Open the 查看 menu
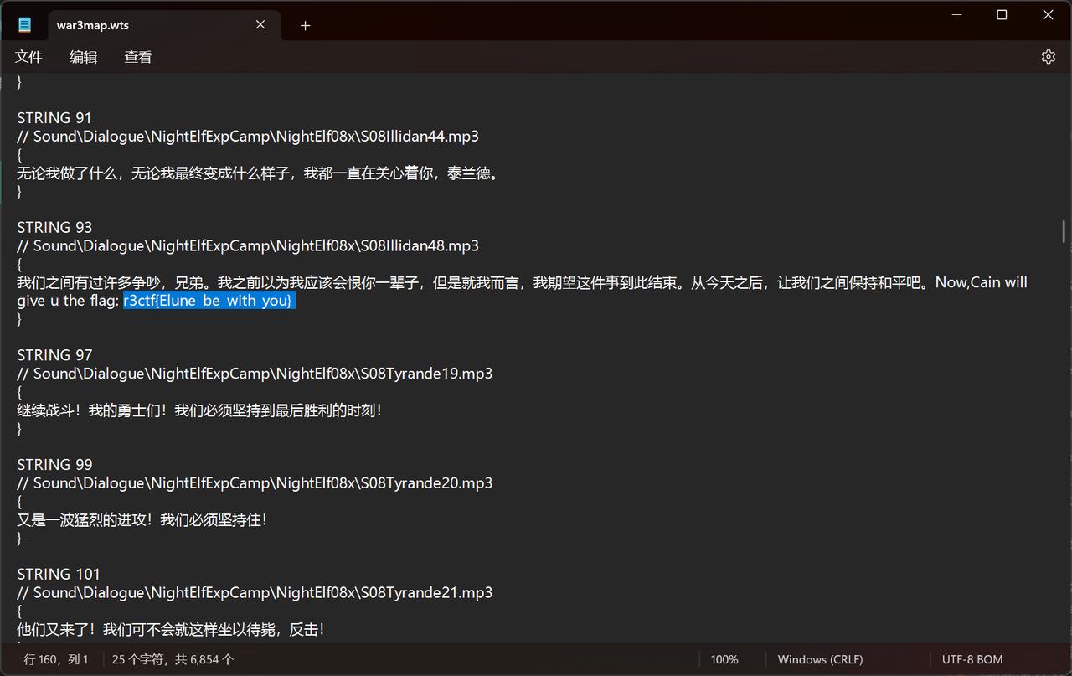 click(x=138, y=57)
